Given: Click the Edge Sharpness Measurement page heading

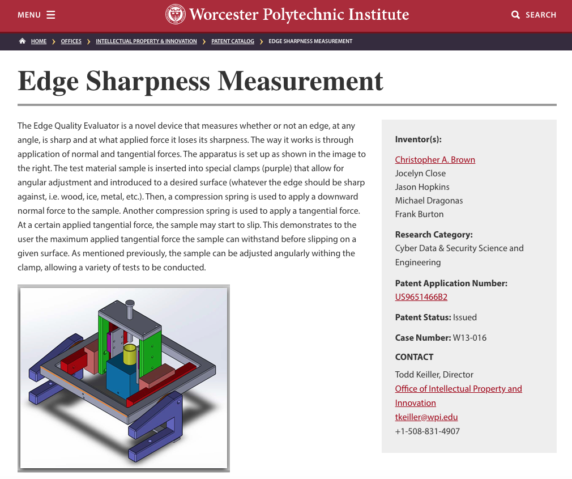Looking at the screenshot, I should [200, 81].
